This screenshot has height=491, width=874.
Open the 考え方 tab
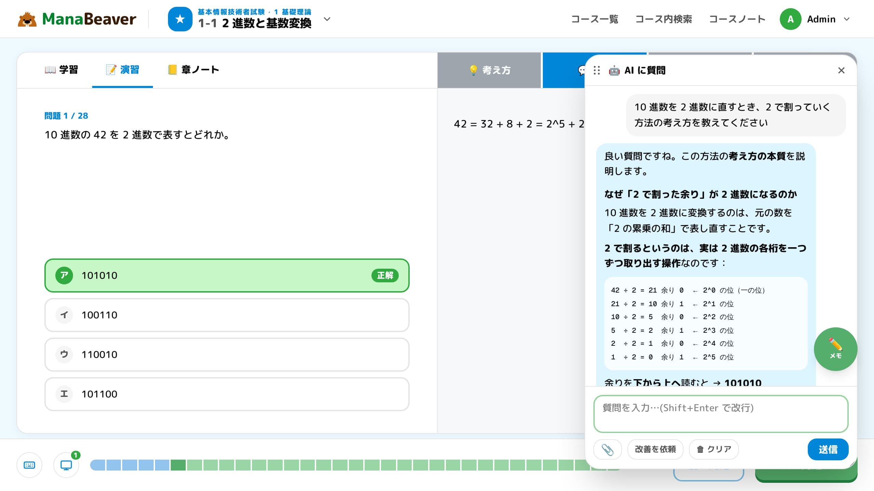tap(489, 70)
